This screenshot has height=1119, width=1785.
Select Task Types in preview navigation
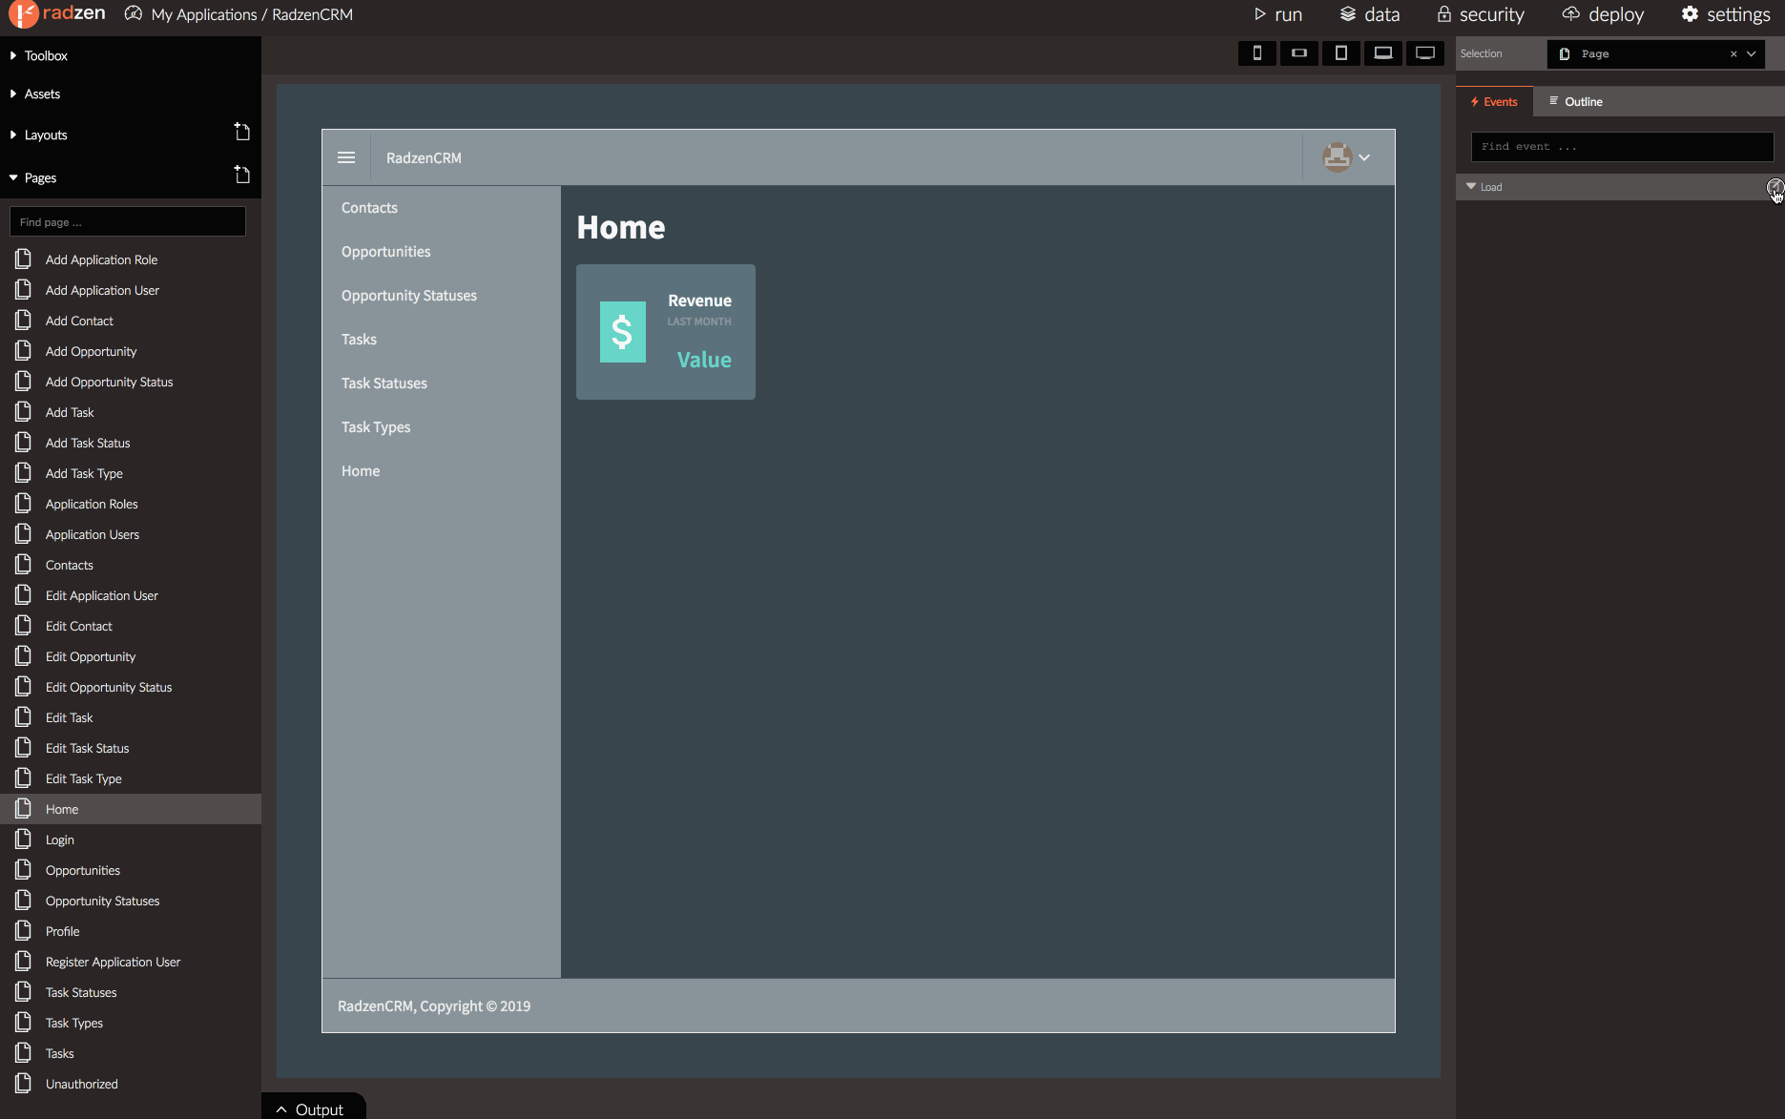376,426
